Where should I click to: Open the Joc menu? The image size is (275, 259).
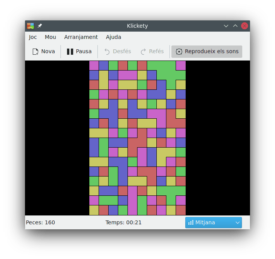click(x=33, y=37)
